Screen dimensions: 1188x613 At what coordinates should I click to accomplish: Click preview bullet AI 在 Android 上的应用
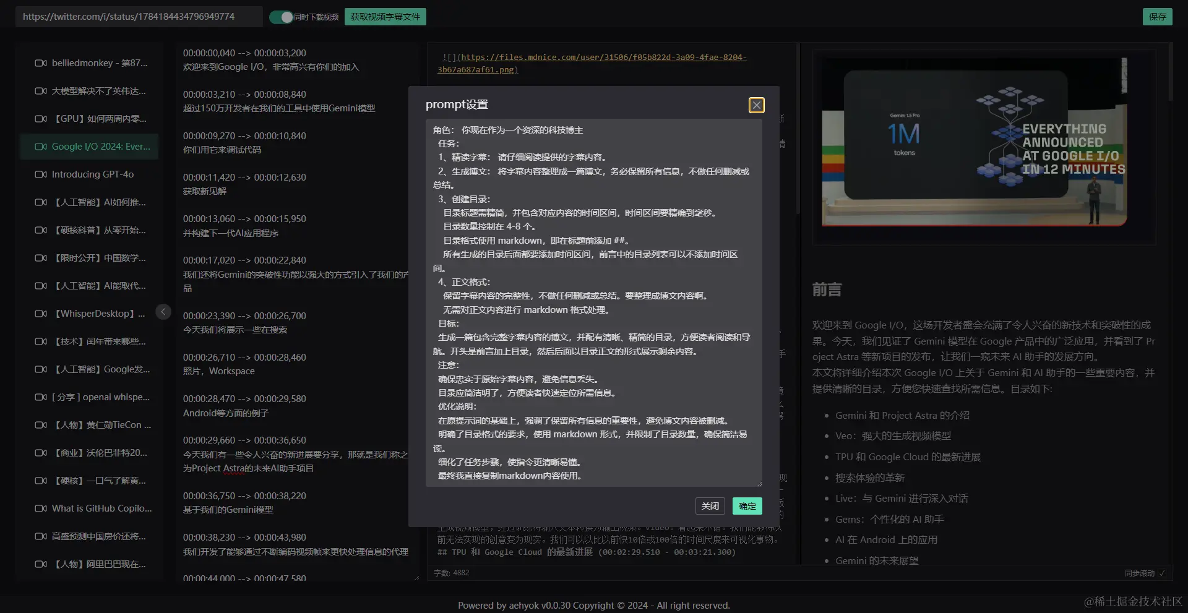tap(886, 540)
